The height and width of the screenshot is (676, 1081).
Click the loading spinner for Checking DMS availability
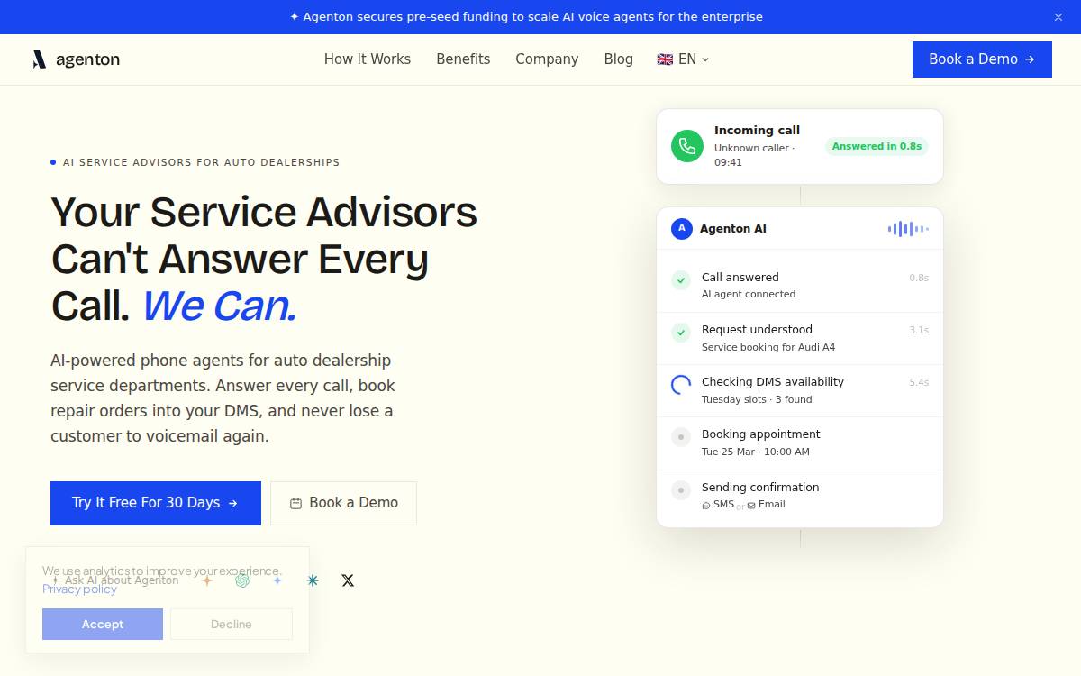click(x=681, y=385)
